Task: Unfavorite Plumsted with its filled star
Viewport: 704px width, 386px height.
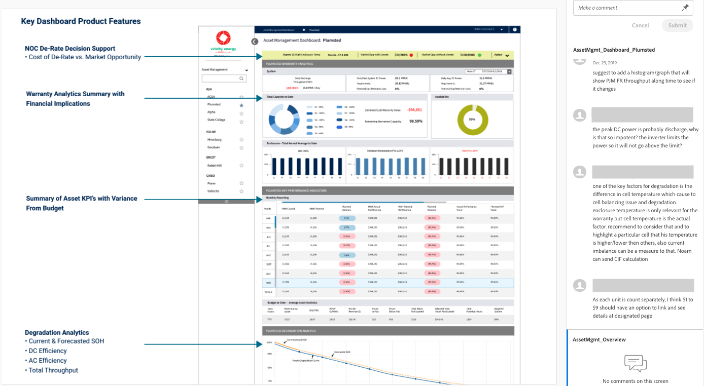Action: 241,105
